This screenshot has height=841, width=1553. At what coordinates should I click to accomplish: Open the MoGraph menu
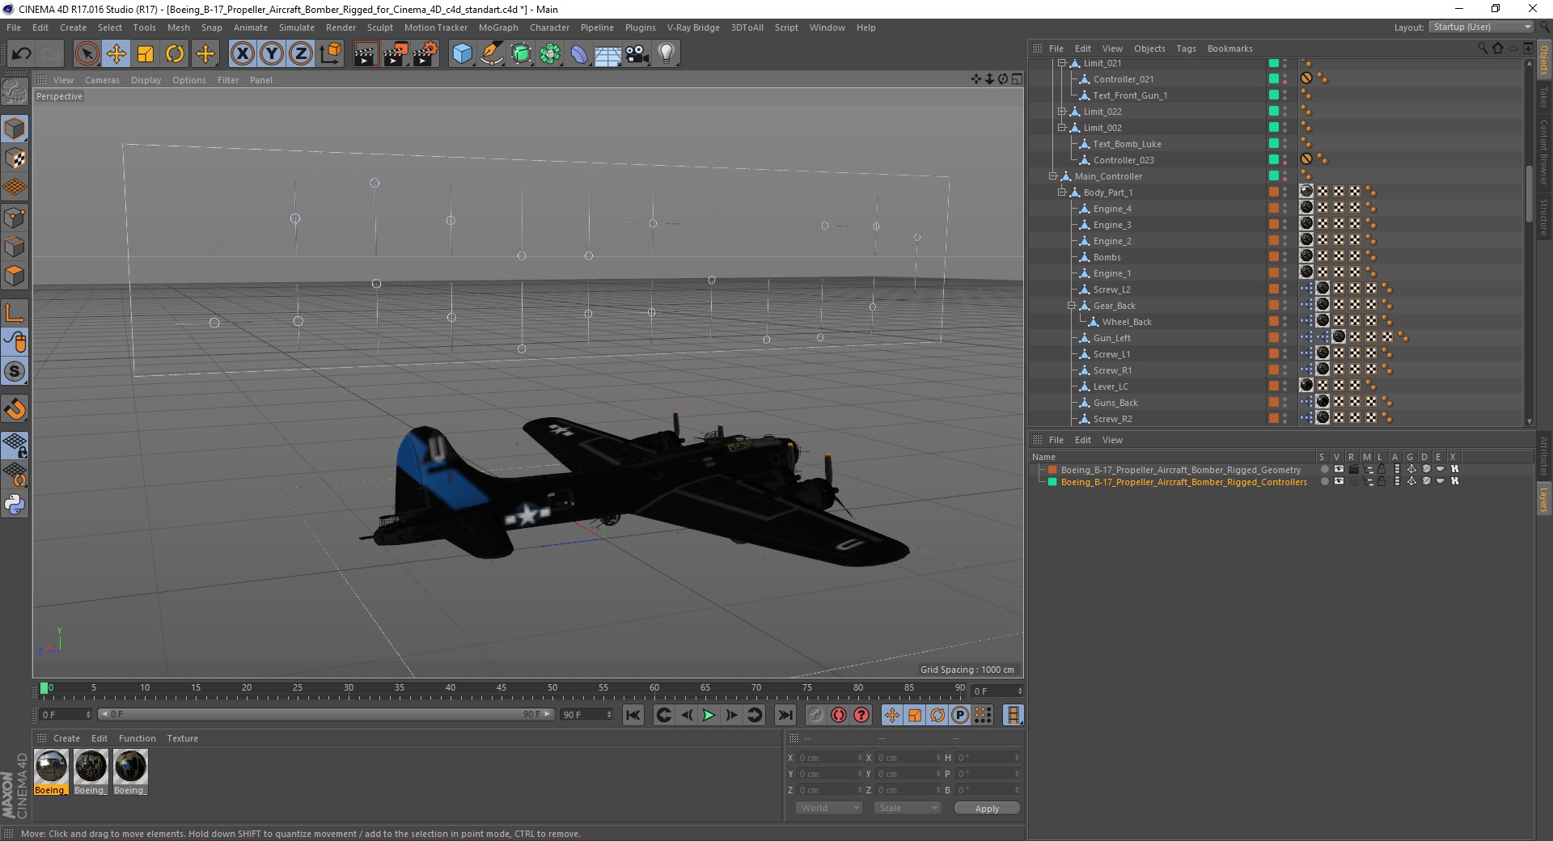click(498, 27)
